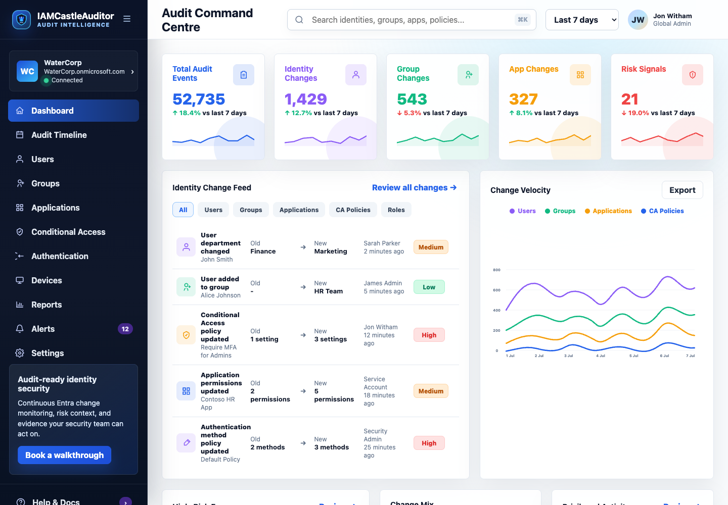
Task: Click the Command-K shortcut badge
Action: tap(523, 20)
